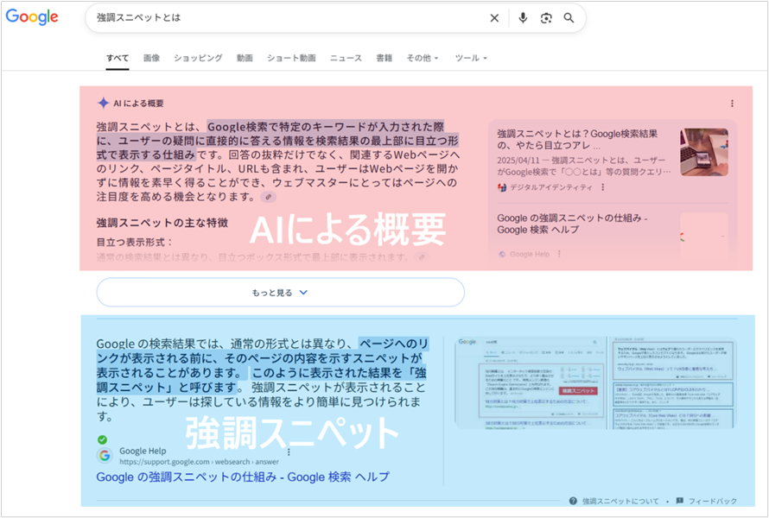Open the ツール dropdown
This screenshot has height=518, width=769.
(471, 58)
